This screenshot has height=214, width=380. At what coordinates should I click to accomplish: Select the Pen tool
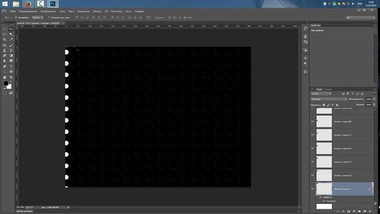pyautogui.click(x=4, y=66)
